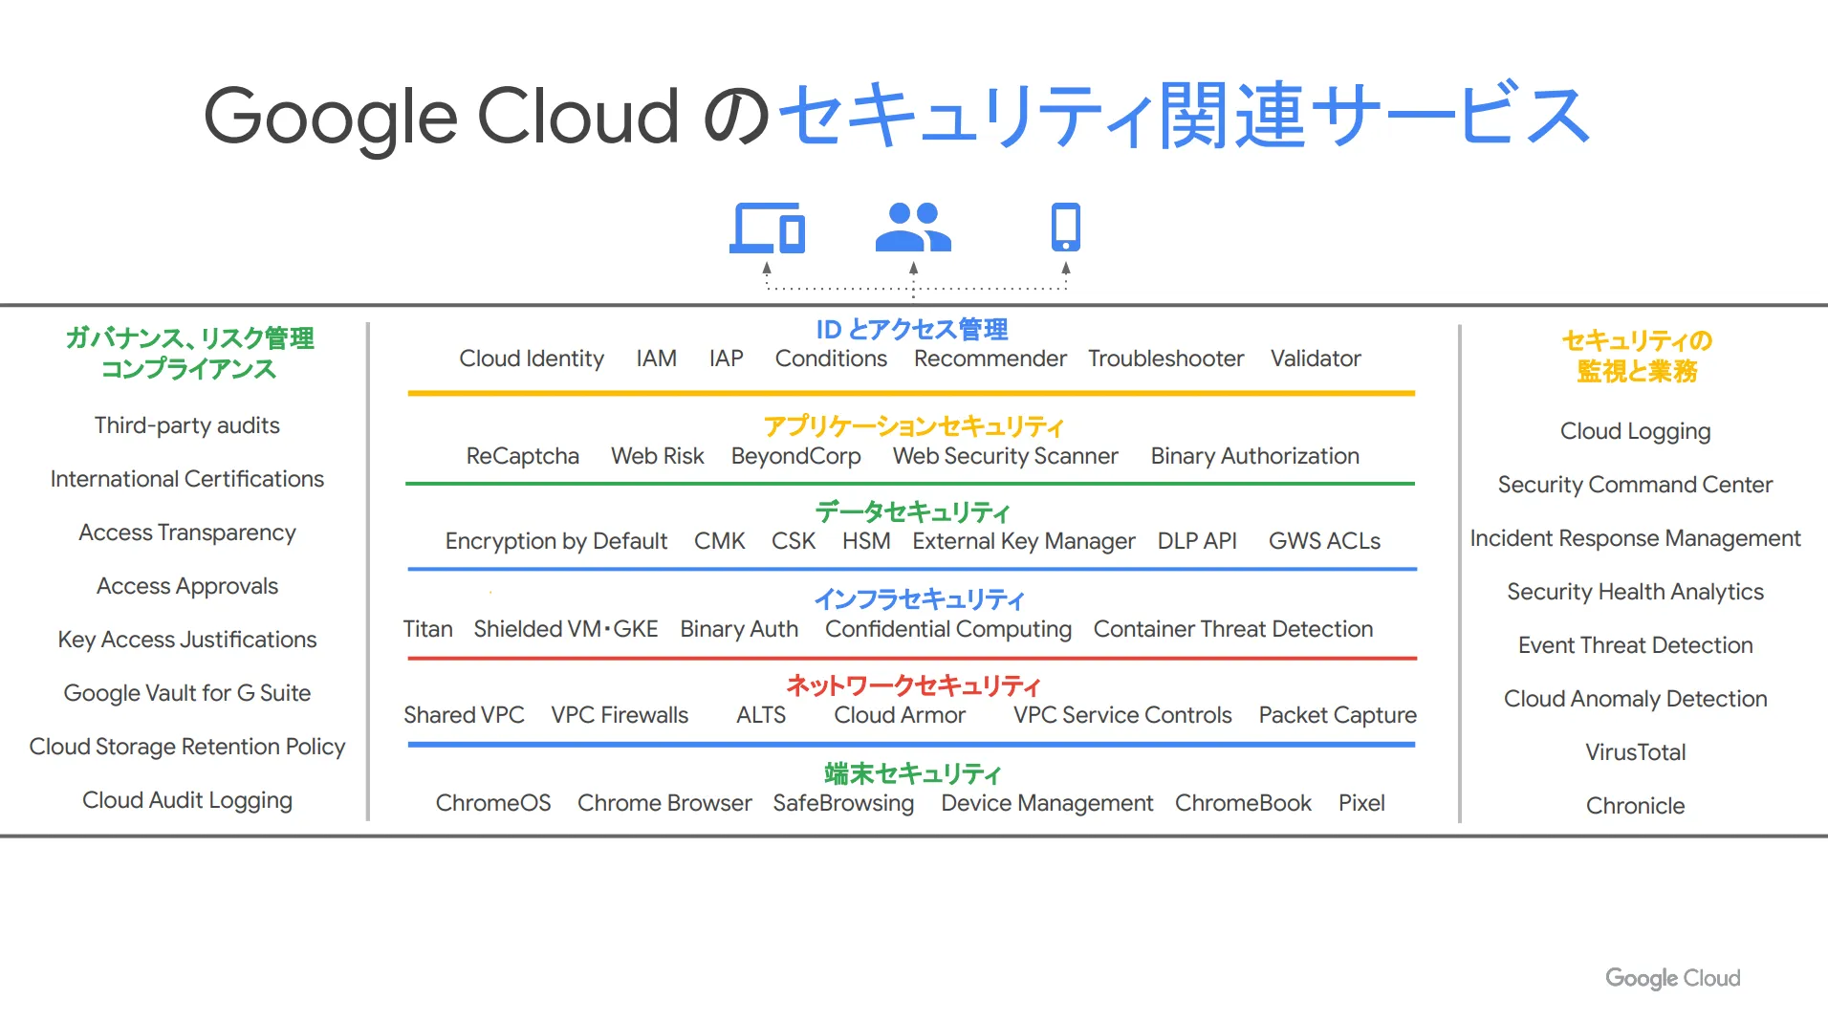The width and height of the screenshot is (1828, 1021).
Task: Click "Access Approvals"
Action: click(x=187, y=587)
